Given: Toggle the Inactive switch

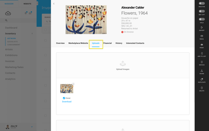Looking at the screenshot, I should click(202, 3).
